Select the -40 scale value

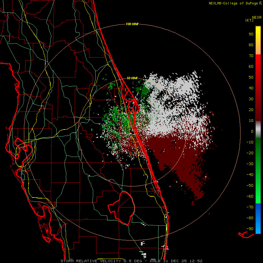point(250,175)
